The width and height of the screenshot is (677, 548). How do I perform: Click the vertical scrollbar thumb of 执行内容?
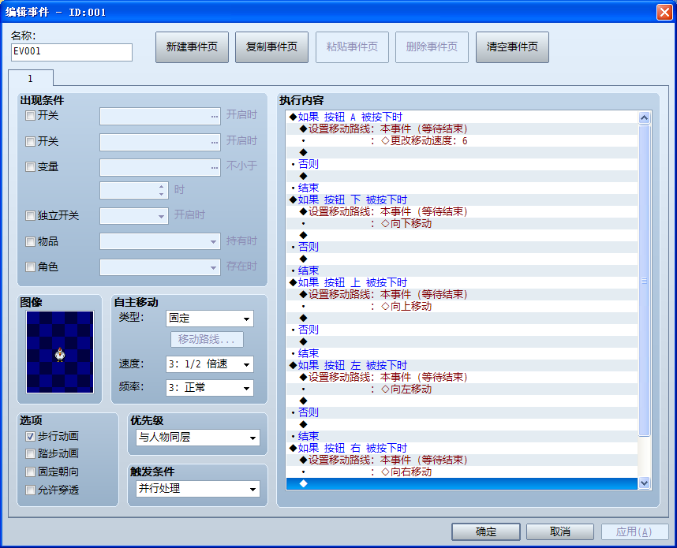(644, 281)
